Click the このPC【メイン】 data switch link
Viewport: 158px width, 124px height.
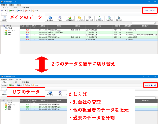[x=150, y=11]
